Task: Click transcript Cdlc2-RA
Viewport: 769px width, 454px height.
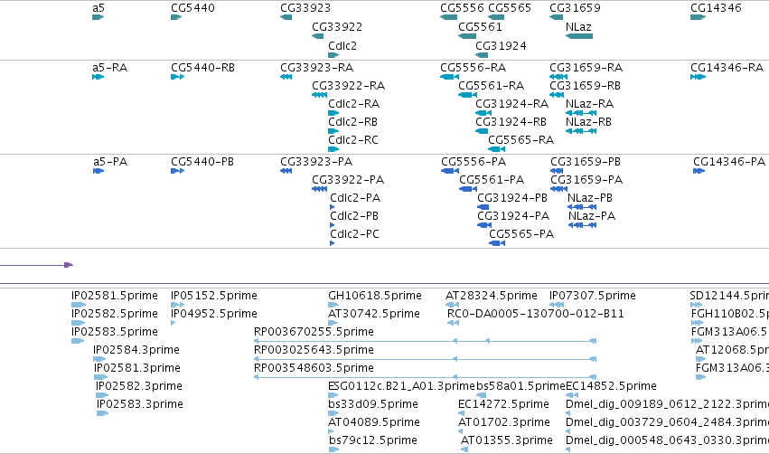Action: click(x=353, y=104)
